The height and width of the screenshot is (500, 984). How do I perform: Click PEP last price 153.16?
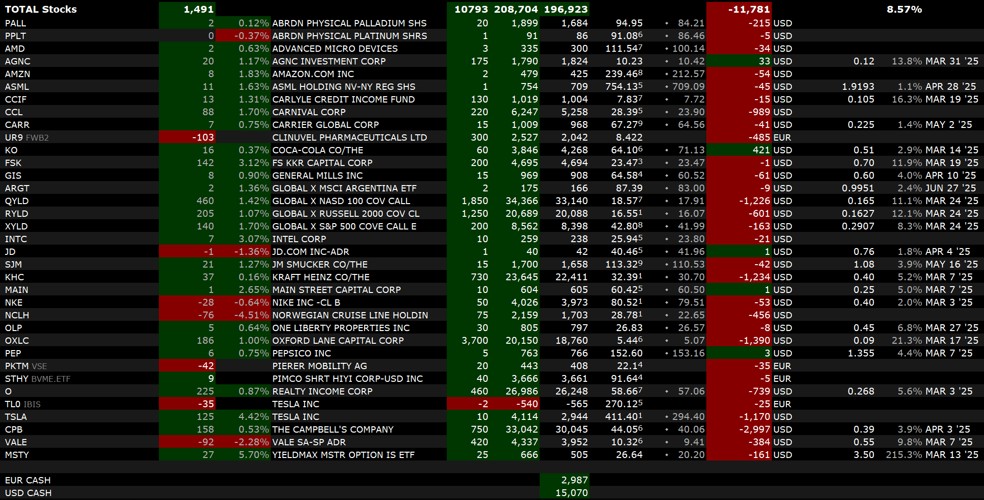tap(688, 353)
